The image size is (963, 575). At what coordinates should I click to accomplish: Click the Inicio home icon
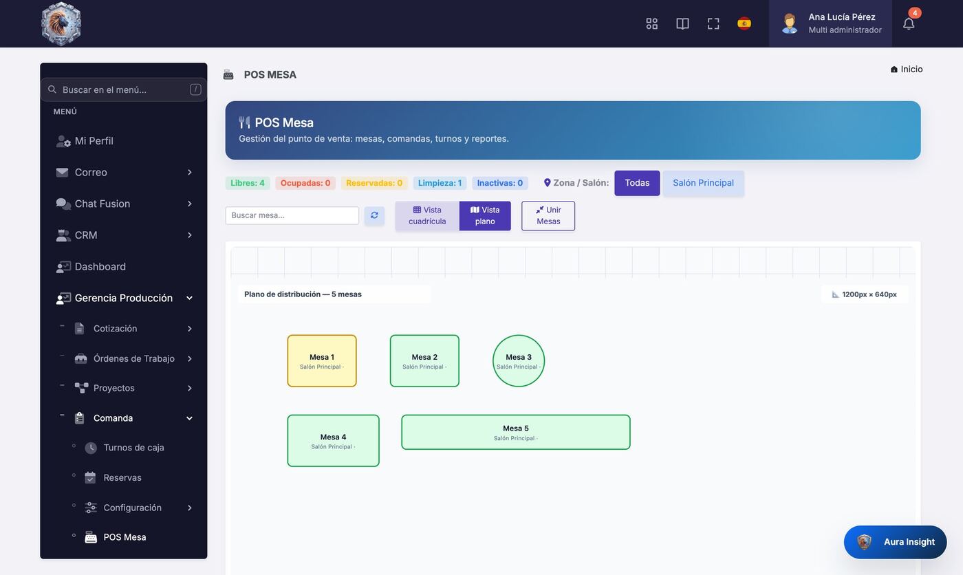coord(894,69)
